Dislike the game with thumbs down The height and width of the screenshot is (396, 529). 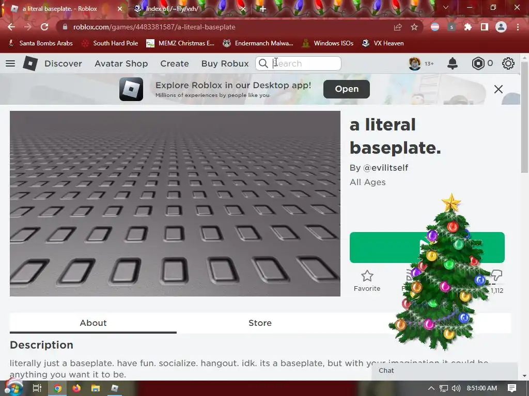(x=497, y=275)
